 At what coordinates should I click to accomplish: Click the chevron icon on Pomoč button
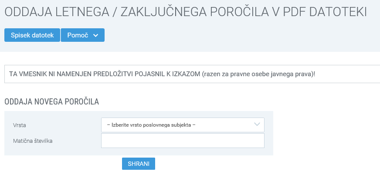[x=96, y=35]
